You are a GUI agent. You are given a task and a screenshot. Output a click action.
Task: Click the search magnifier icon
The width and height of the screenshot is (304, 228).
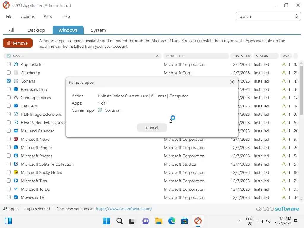pyautogui.click(x=297, y=17)
